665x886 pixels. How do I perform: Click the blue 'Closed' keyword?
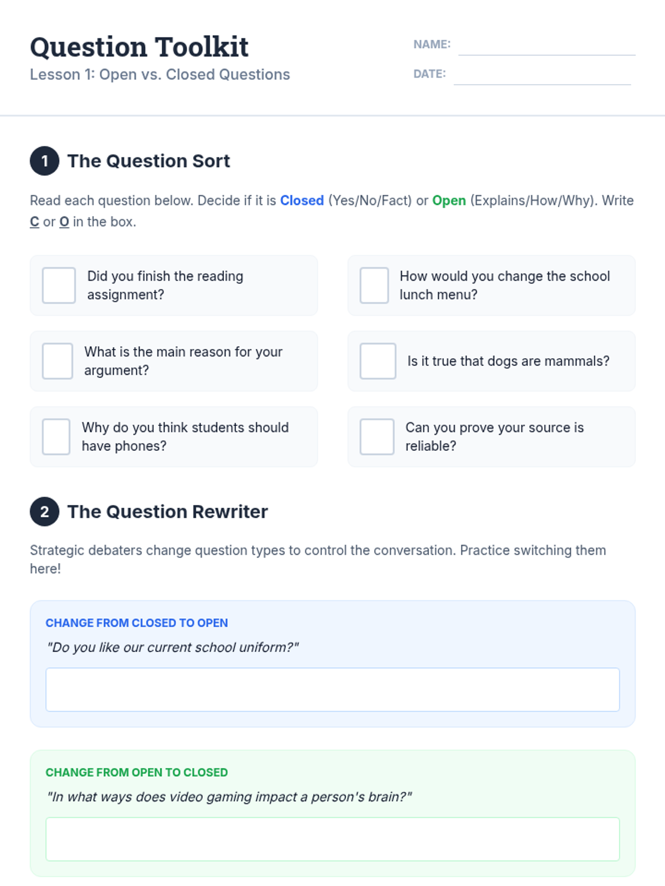tap(302, 200)
